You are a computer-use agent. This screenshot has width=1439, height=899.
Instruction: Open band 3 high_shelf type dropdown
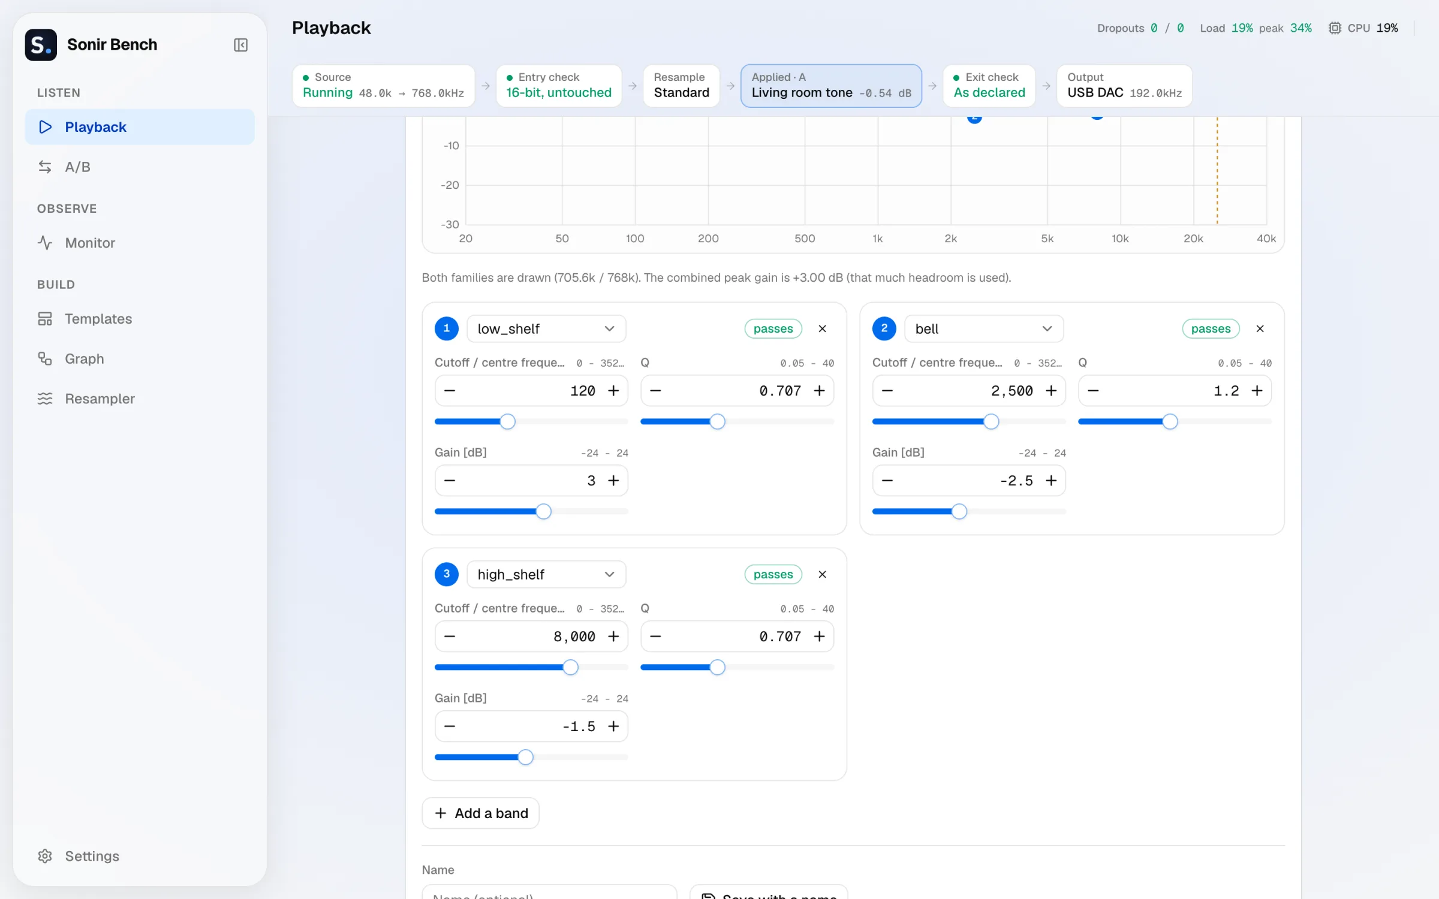546,574
